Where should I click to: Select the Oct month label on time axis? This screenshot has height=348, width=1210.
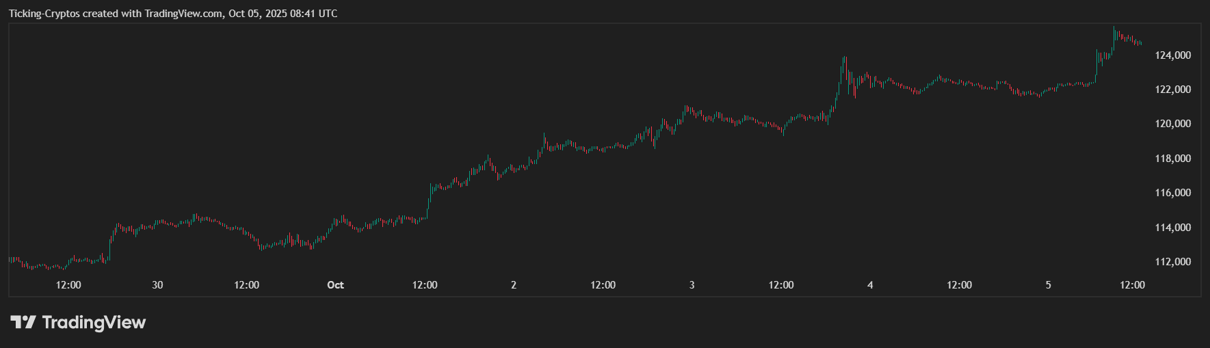[335, 285]
